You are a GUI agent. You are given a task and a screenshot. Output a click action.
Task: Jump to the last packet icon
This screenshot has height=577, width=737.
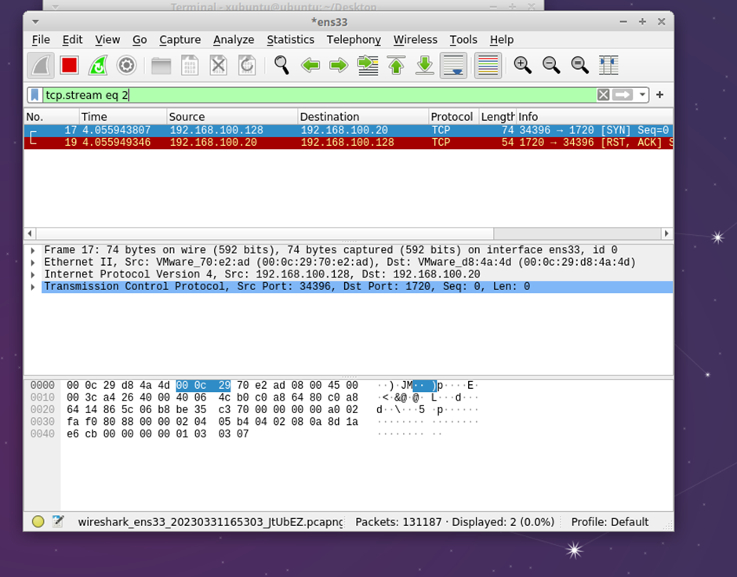[425, 65]
